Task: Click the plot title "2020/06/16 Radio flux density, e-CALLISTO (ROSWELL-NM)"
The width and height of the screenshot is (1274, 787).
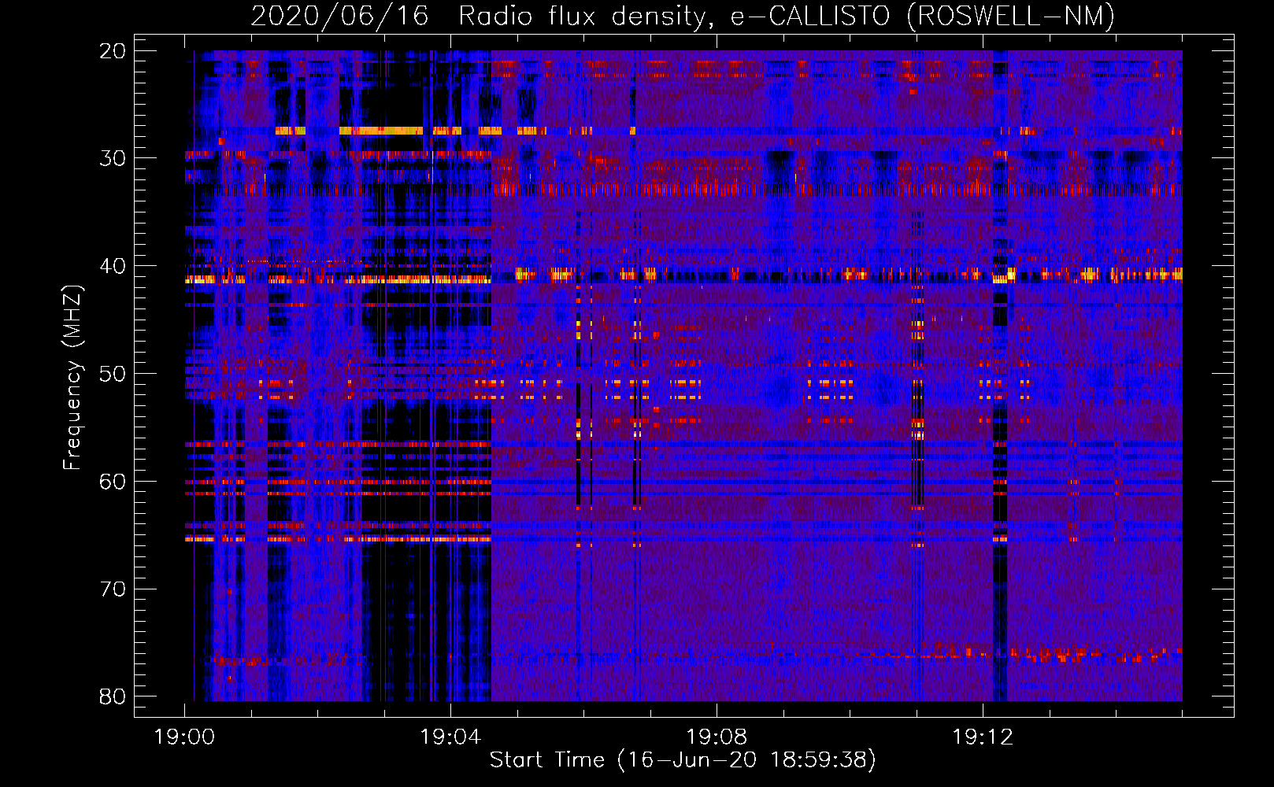Action: (x=683, y=17)
